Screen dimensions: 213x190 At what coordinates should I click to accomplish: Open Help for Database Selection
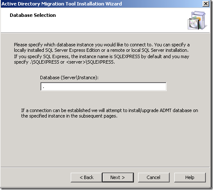click(x=190, y=177)
